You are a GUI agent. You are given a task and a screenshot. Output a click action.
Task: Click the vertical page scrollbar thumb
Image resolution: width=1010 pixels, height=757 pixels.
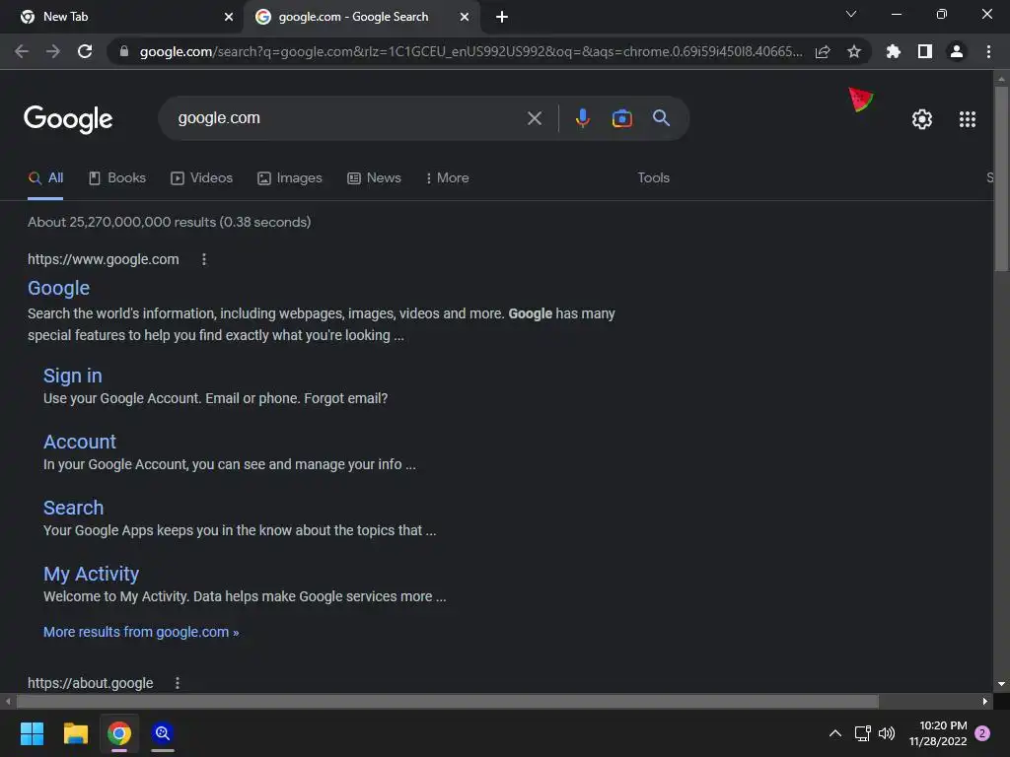(1001, 179)
